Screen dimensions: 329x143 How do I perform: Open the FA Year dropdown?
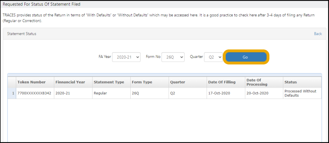coord(126,57)
